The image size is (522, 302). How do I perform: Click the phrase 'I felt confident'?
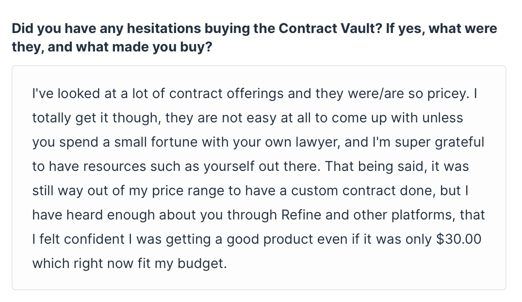tap(78, 239)
